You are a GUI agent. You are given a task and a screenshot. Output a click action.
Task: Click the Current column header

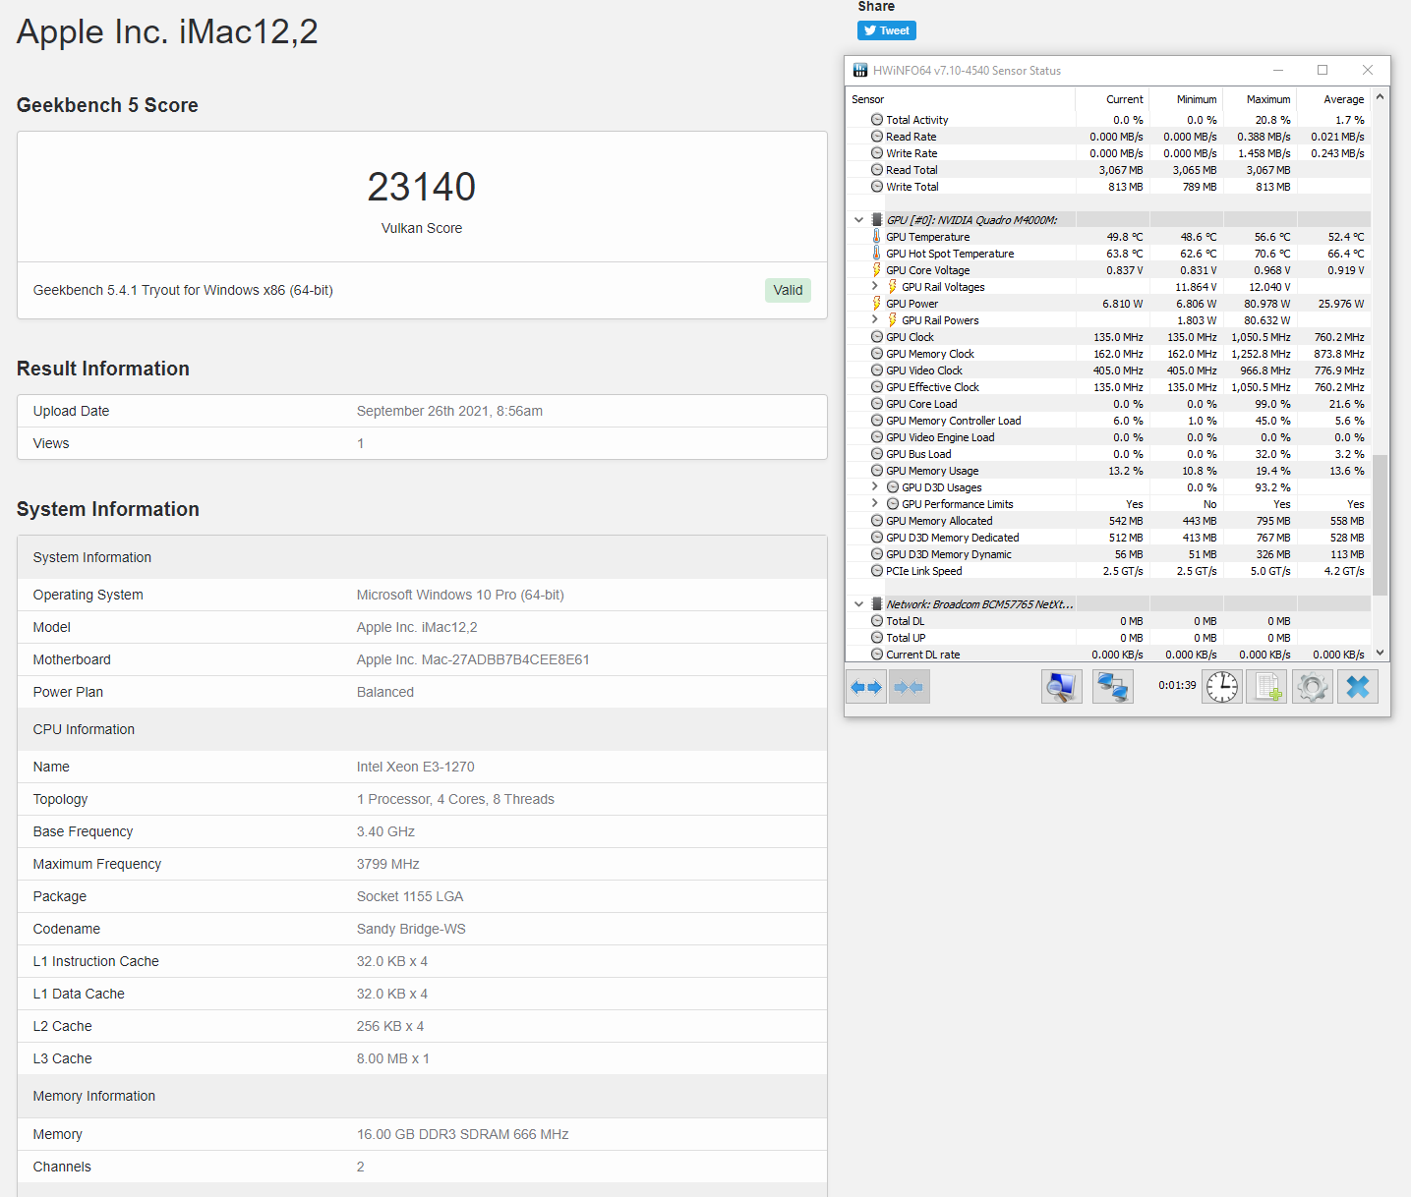[x=1113, y=99]
